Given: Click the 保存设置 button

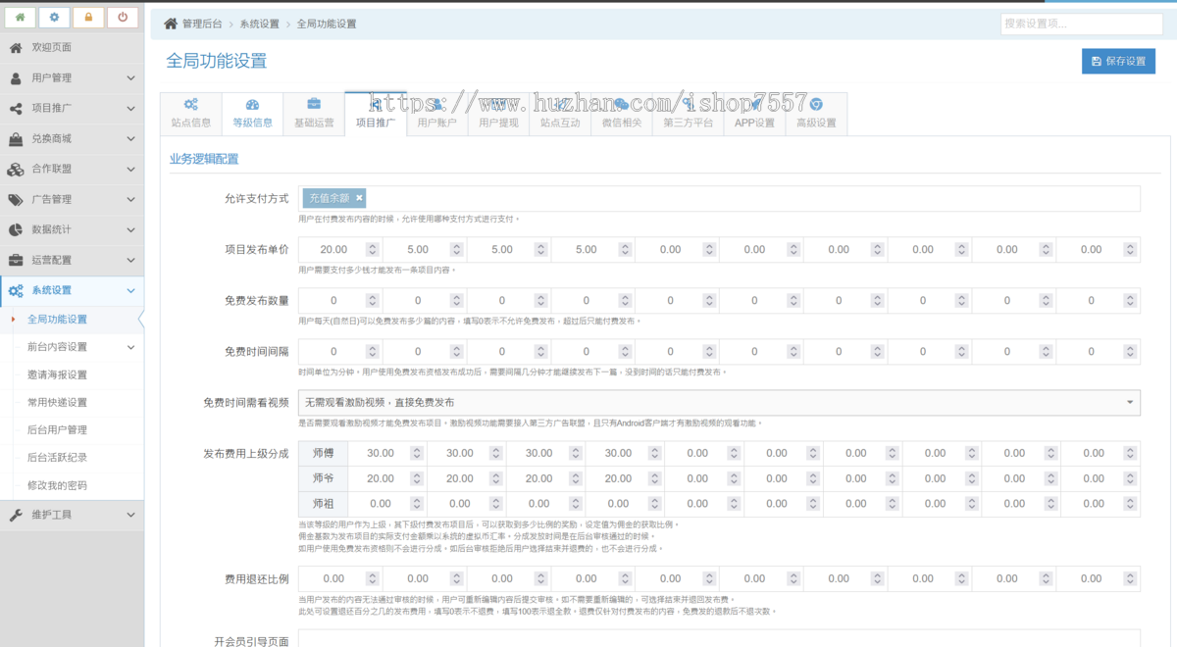Looking at the screenshot, I should pyautogui.click(x=1118, y=61).
